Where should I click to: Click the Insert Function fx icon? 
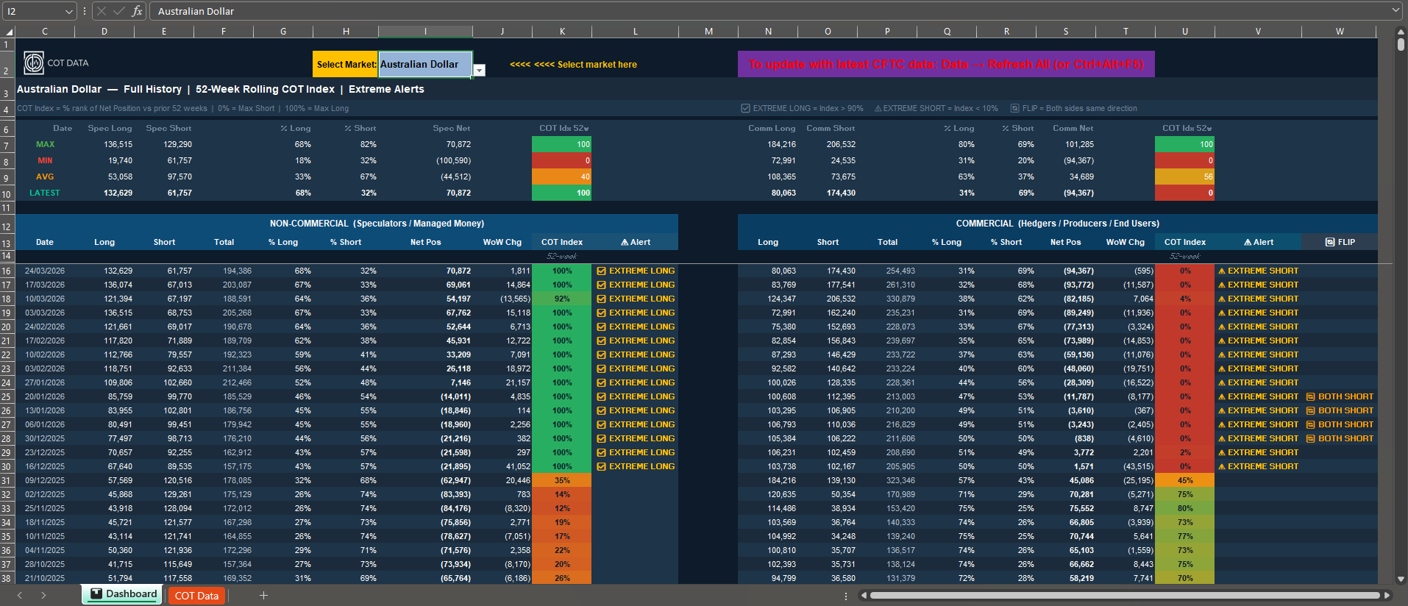137,11
